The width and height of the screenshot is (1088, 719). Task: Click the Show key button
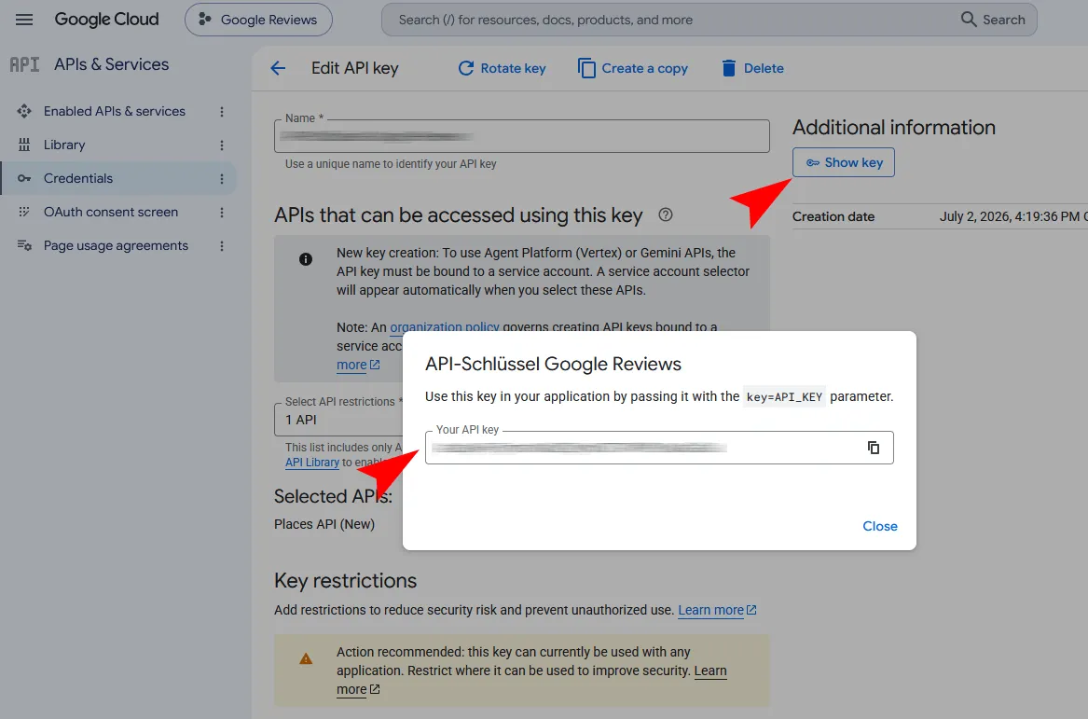(x=843, y=162)
